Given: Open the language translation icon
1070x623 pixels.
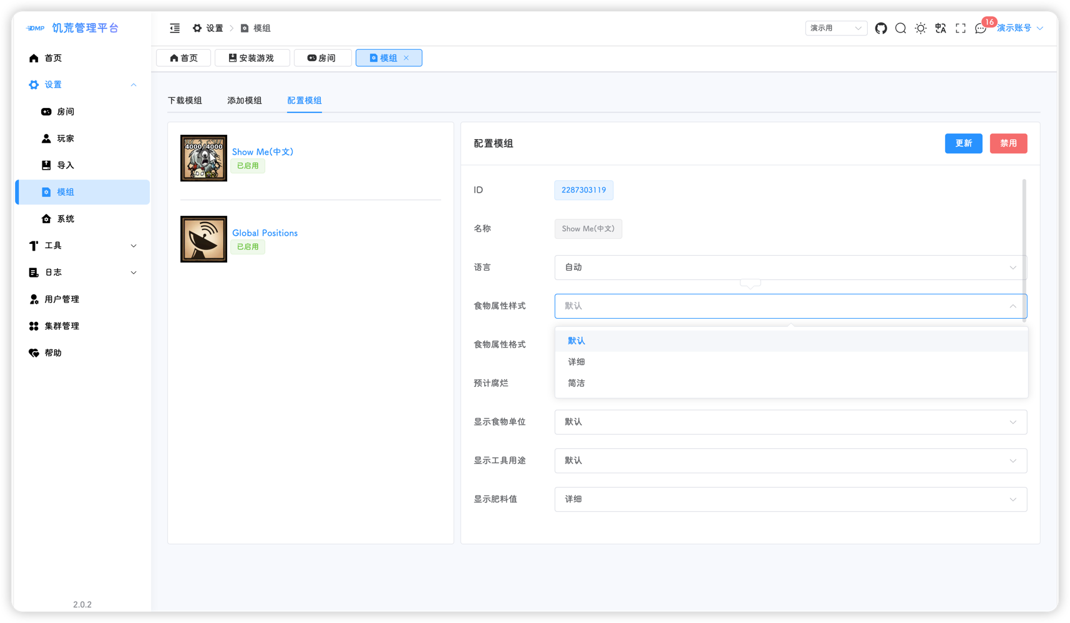Looking at the screenshot, I should 940,28.
